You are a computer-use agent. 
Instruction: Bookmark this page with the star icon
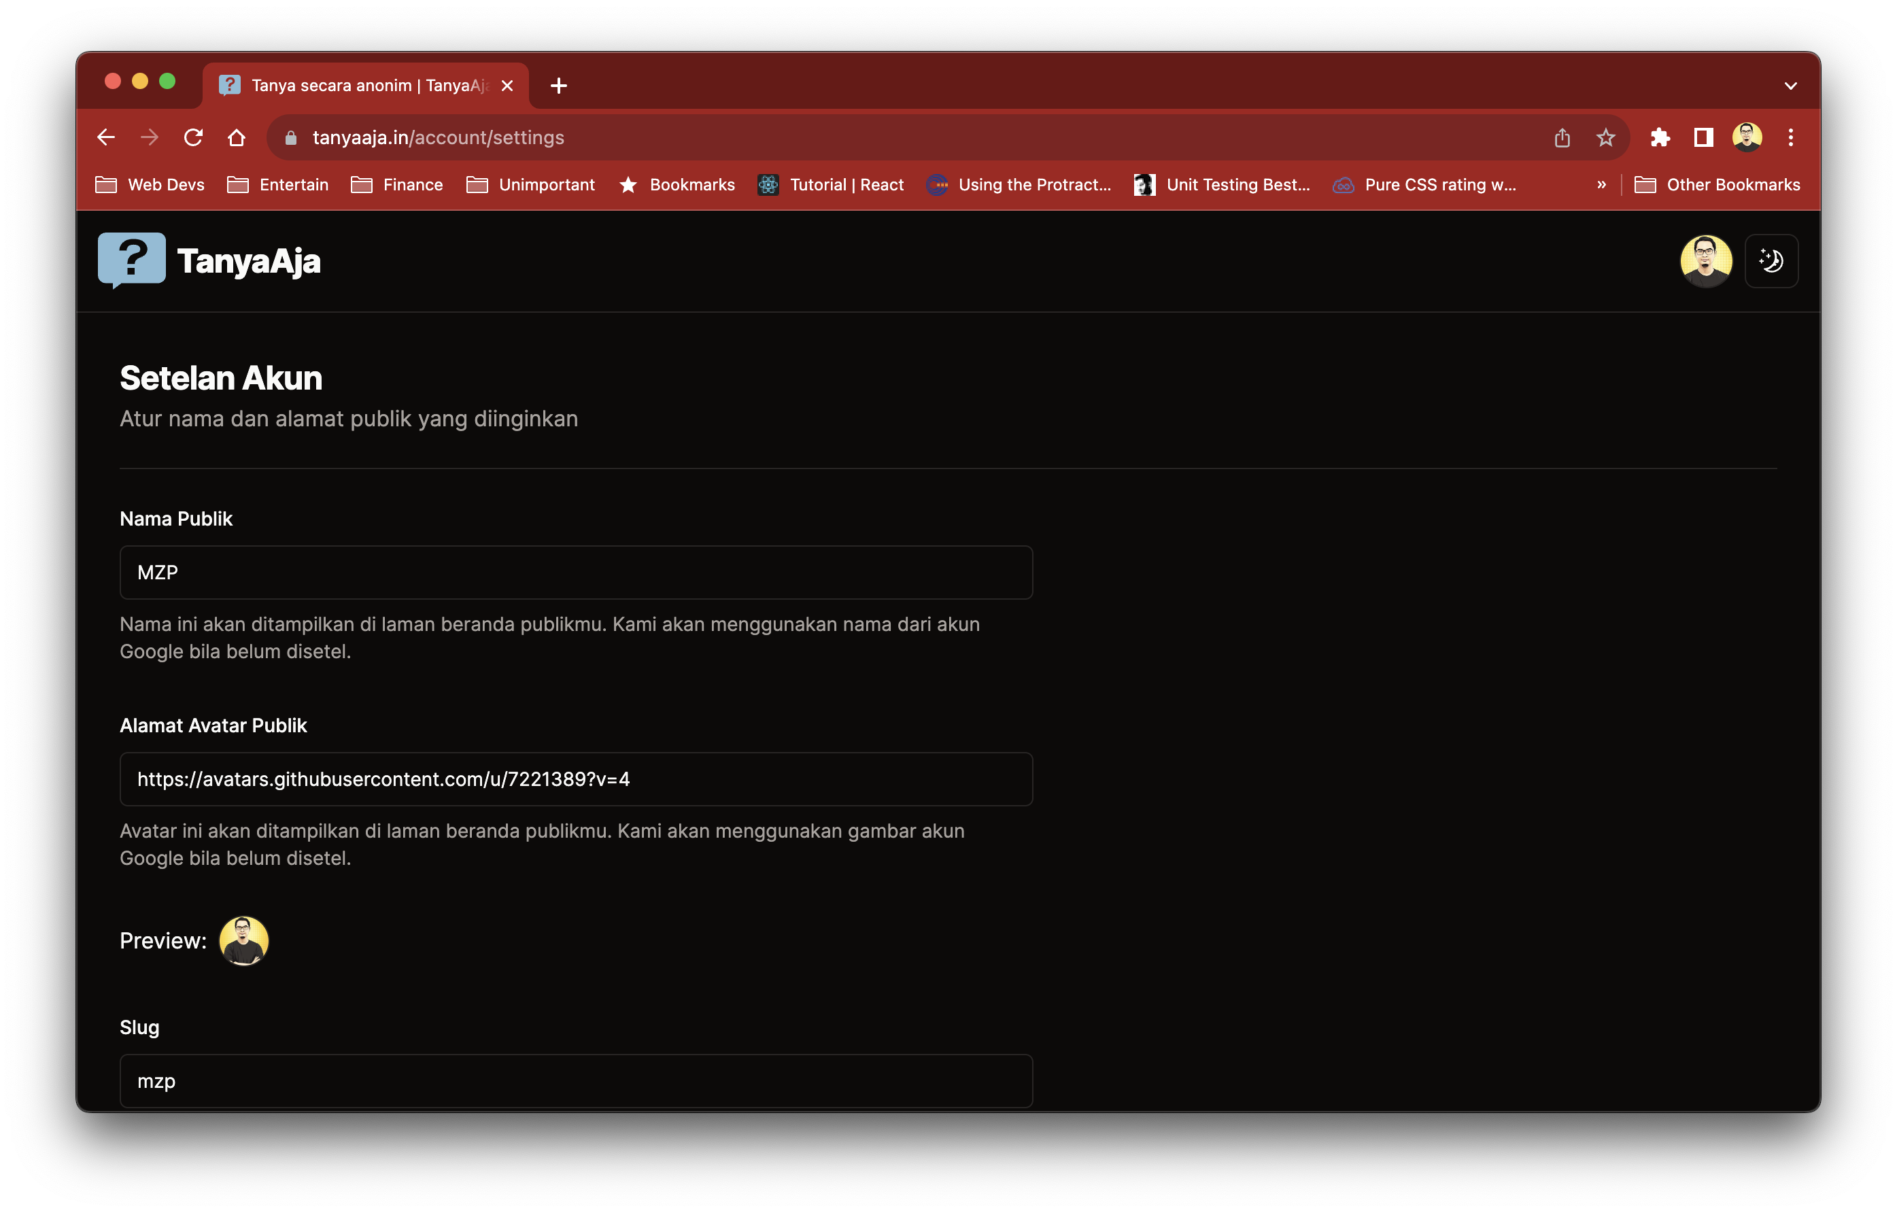(1605, 138)
